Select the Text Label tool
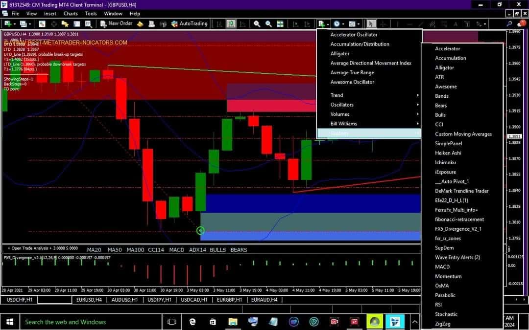529x330 pixels. click(x=467, y=24)
